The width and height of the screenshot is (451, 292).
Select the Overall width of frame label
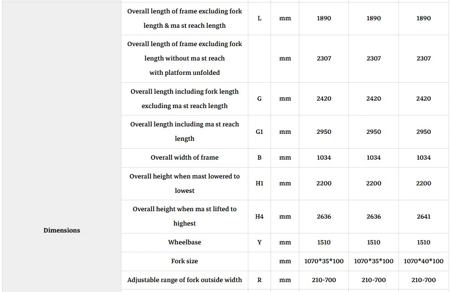(184, 157)
